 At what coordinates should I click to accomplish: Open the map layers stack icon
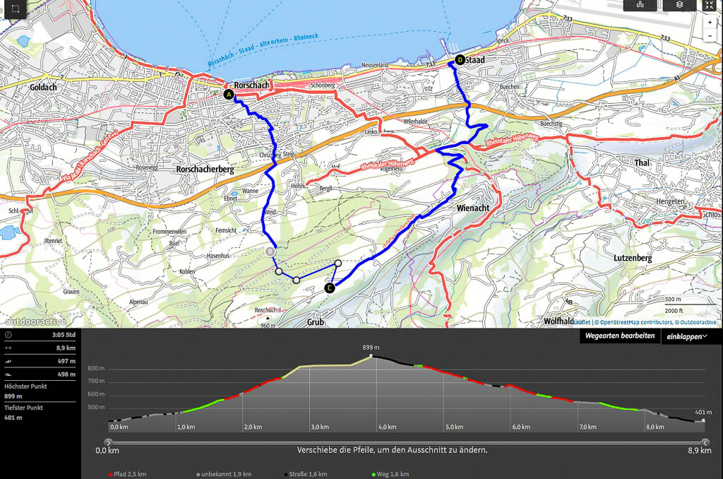[679, 4]
